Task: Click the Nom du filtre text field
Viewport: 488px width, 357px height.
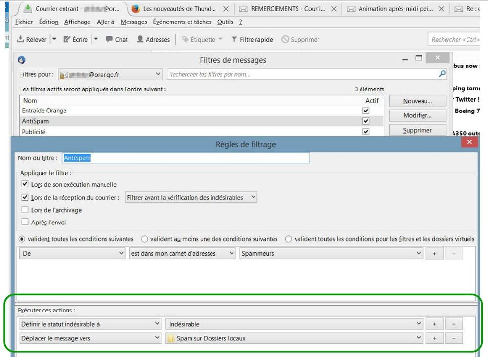Action: point(186,158)
